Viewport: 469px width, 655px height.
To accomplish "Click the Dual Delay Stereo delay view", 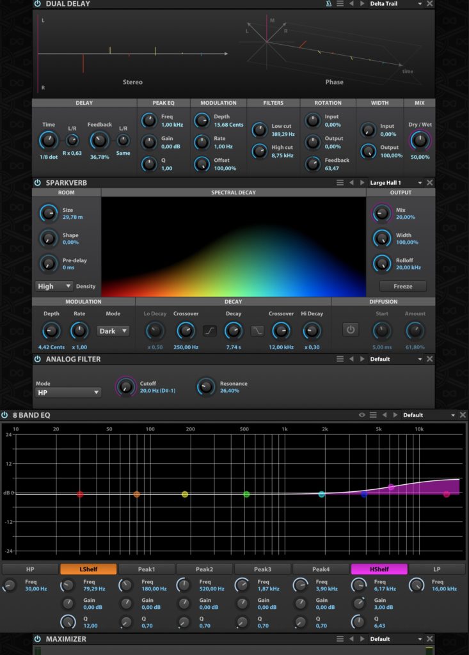I will click(133, 53).
